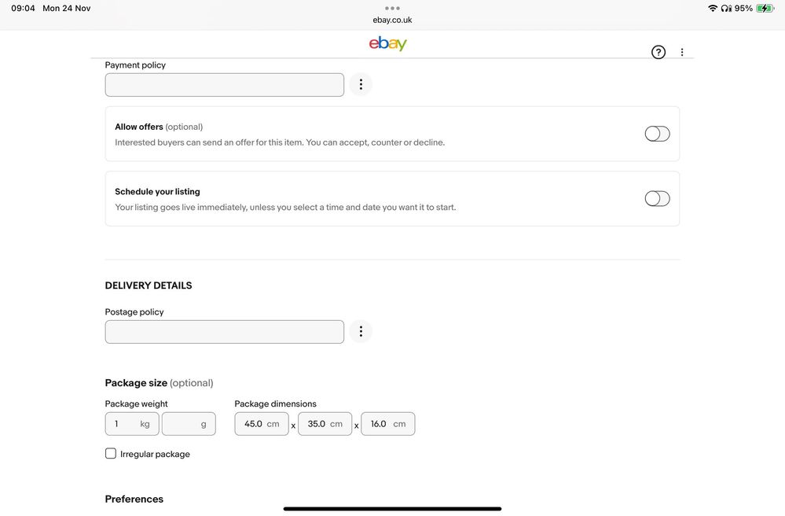Open Payment policy three-dot options
This screenshot has height=516, width=785.
coord(361,85)
